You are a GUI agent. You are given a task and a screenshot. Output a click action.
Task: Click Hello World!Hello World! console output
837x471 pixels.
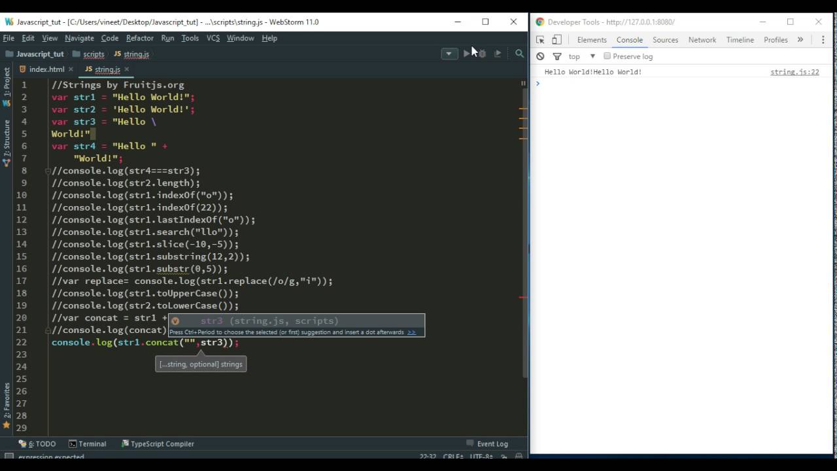(593, 72)
